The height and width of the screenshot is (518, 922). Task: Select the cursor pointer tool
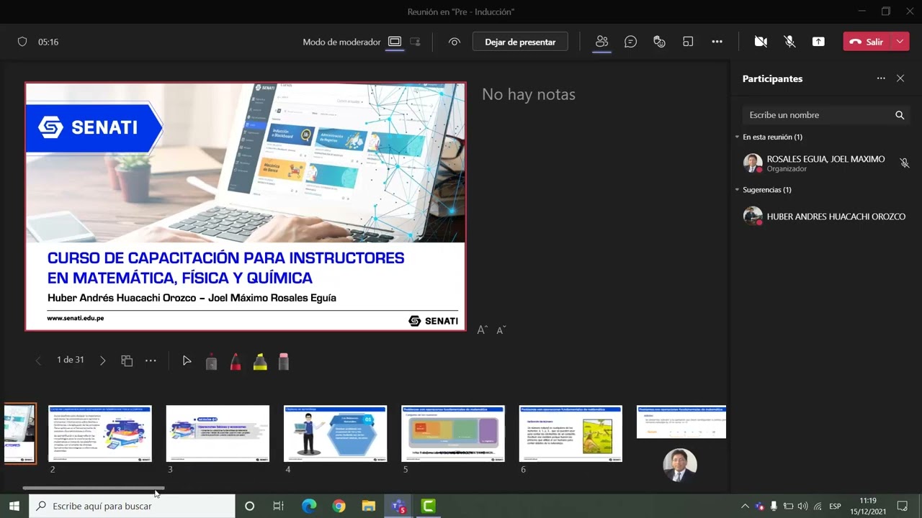click(187, 360)
